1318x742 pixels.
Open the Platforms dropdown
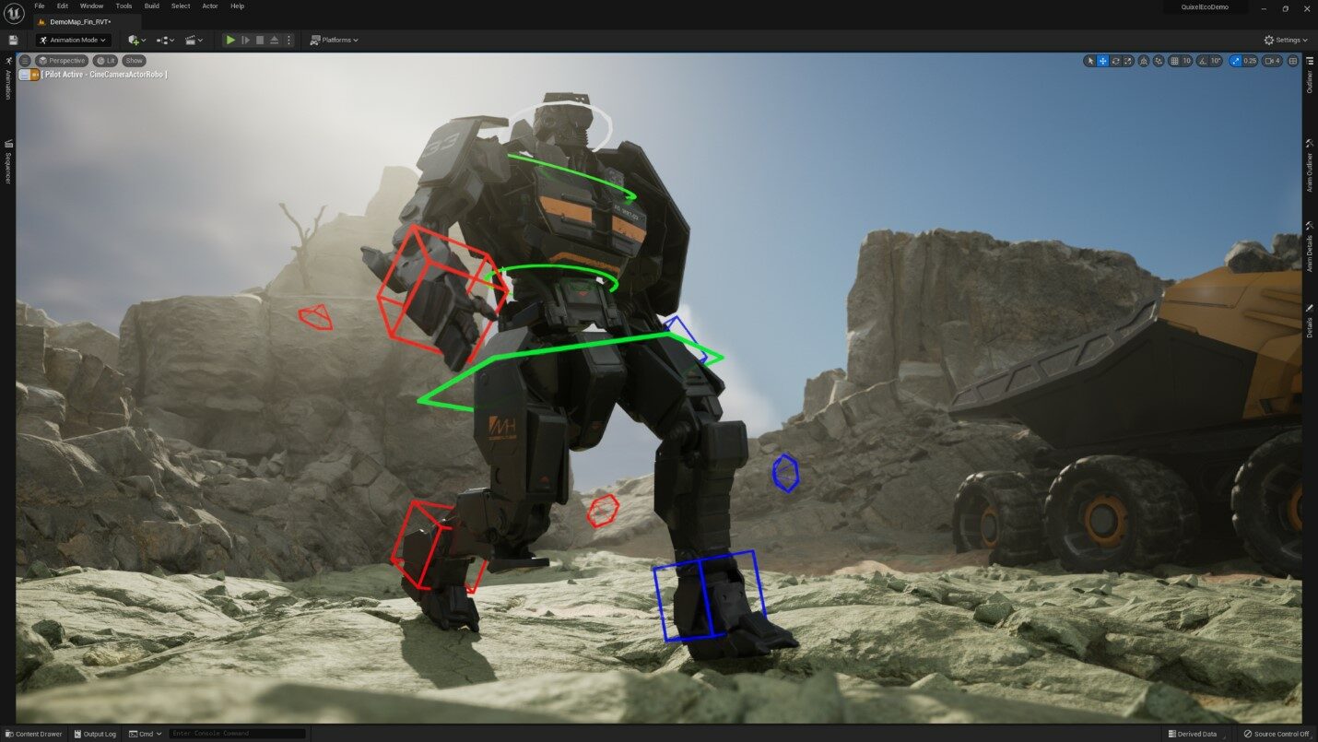pyautogui.click(x=334, y=40)
